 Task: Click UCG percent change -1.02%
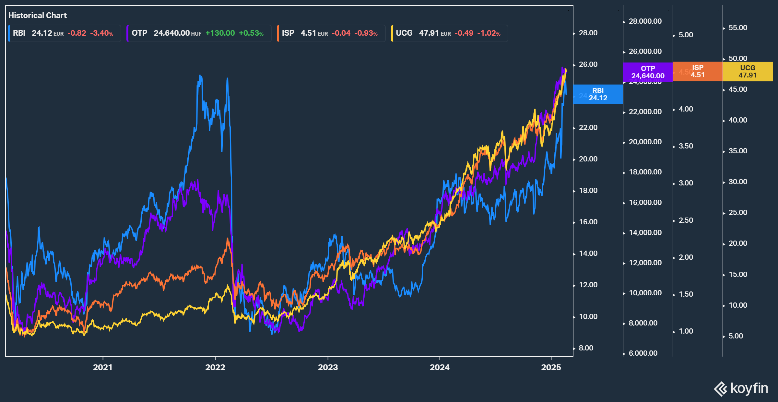[x=489, y=33]
